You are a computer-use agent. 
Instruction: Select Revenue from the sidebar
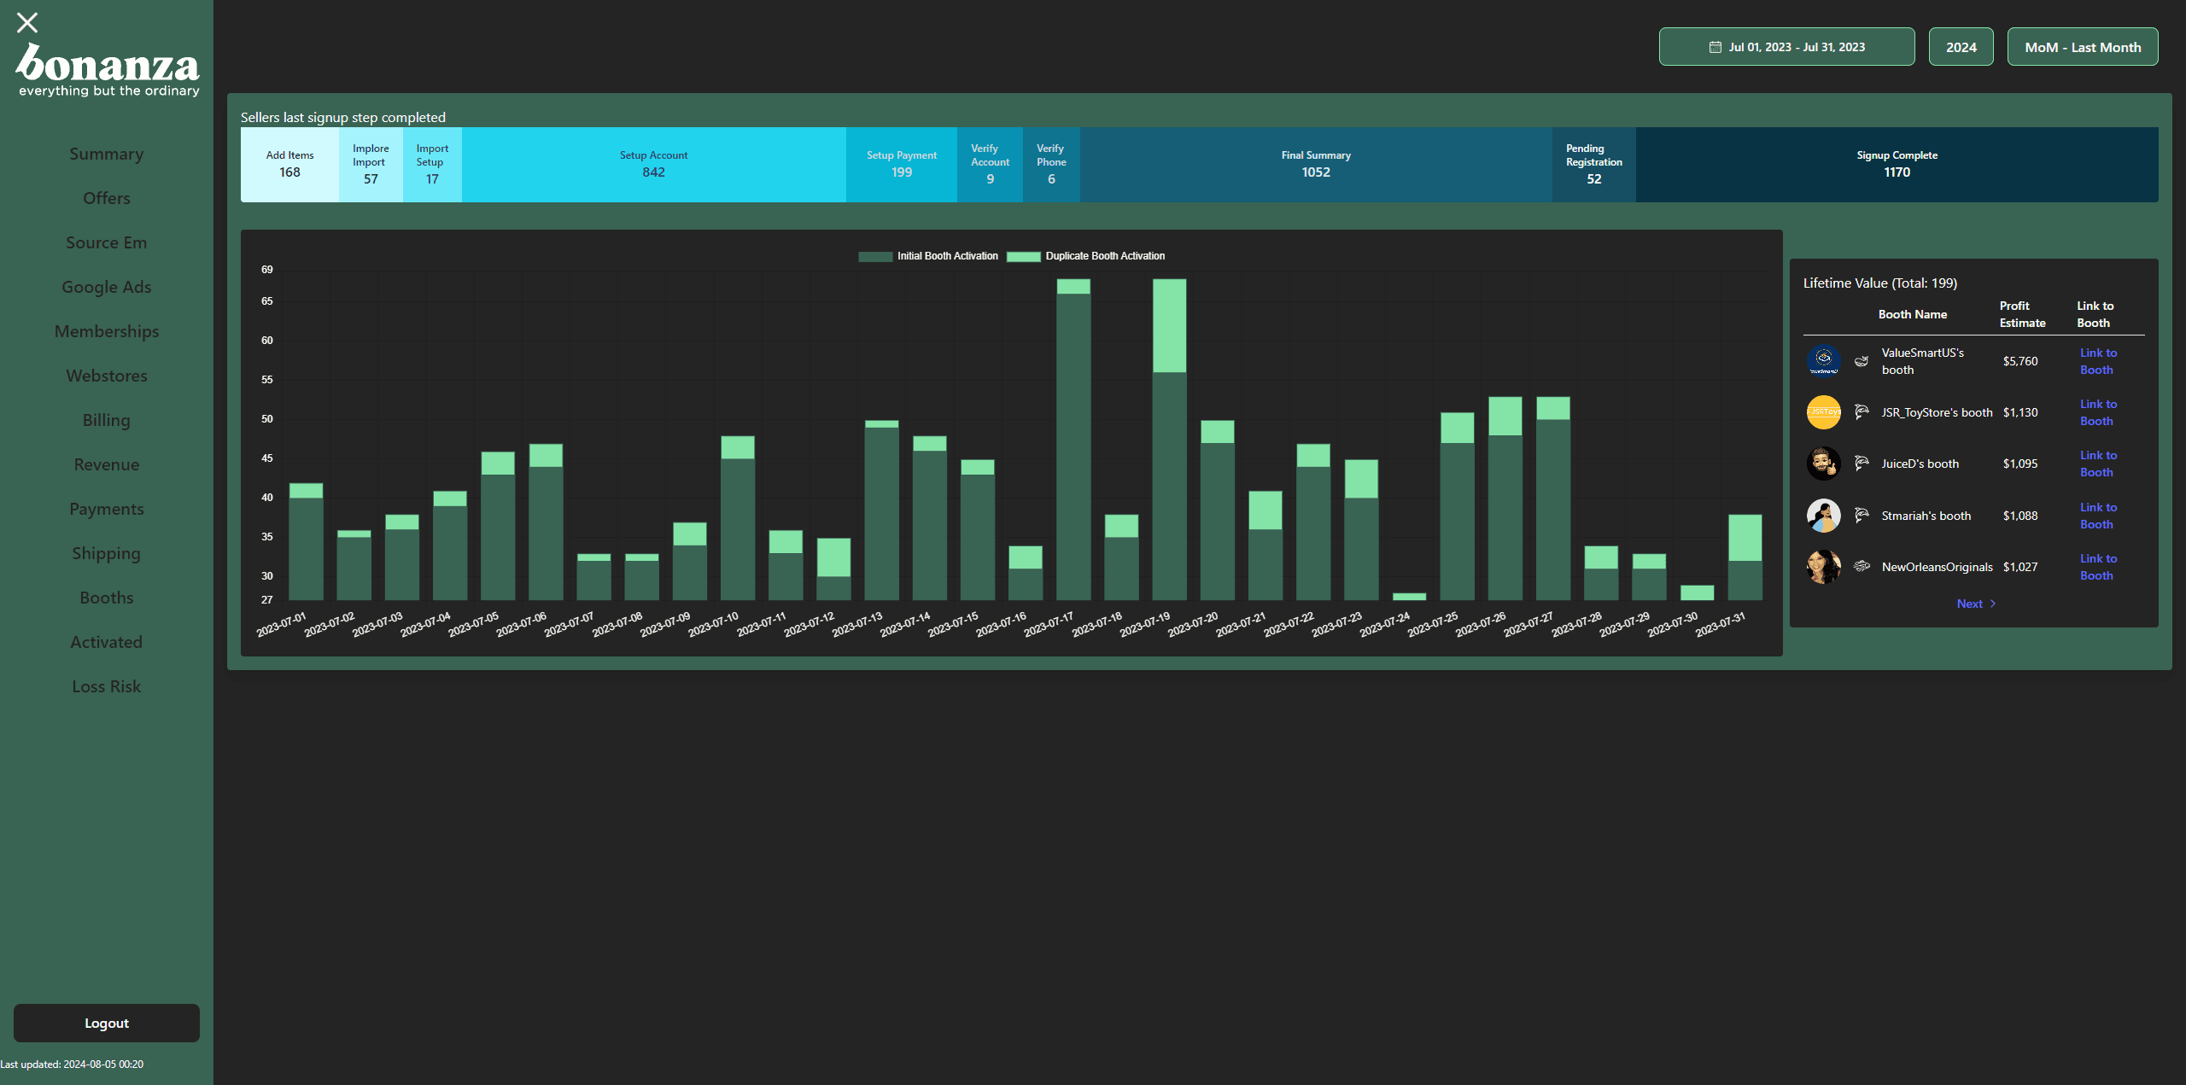(x=106, y=463)
